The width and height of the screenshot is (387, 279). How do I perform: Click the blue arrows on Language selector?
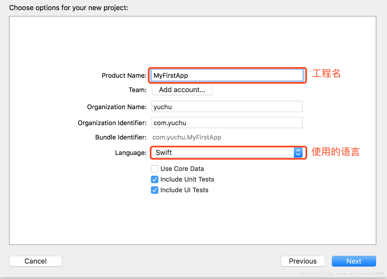pos(298,153)
